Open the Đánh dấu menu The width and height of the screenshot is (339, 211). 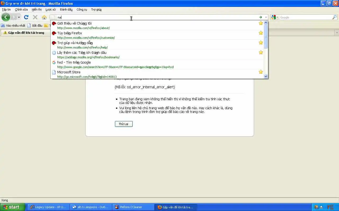point(66,9)
